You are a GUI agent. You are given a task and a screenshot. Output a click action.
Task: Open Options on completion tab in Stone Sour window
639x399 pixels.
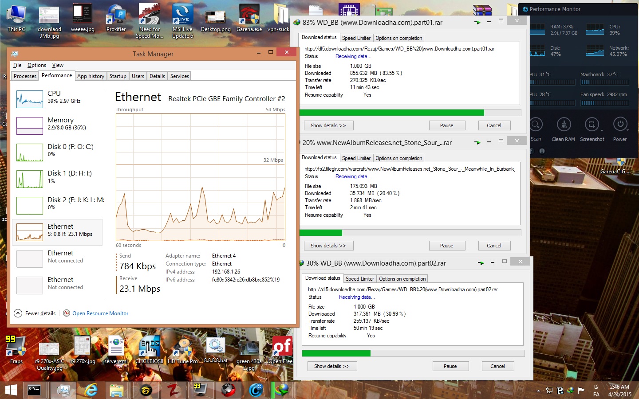click(399, 158)
